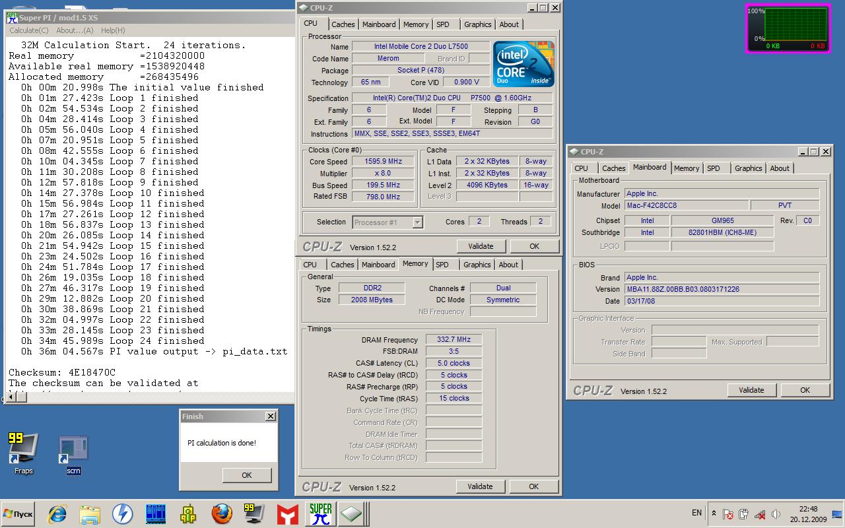Launch Daemon Tools lightning icon on taskbar
The image size is (845, 528).
pyautogui.click(x=122, y=513)
